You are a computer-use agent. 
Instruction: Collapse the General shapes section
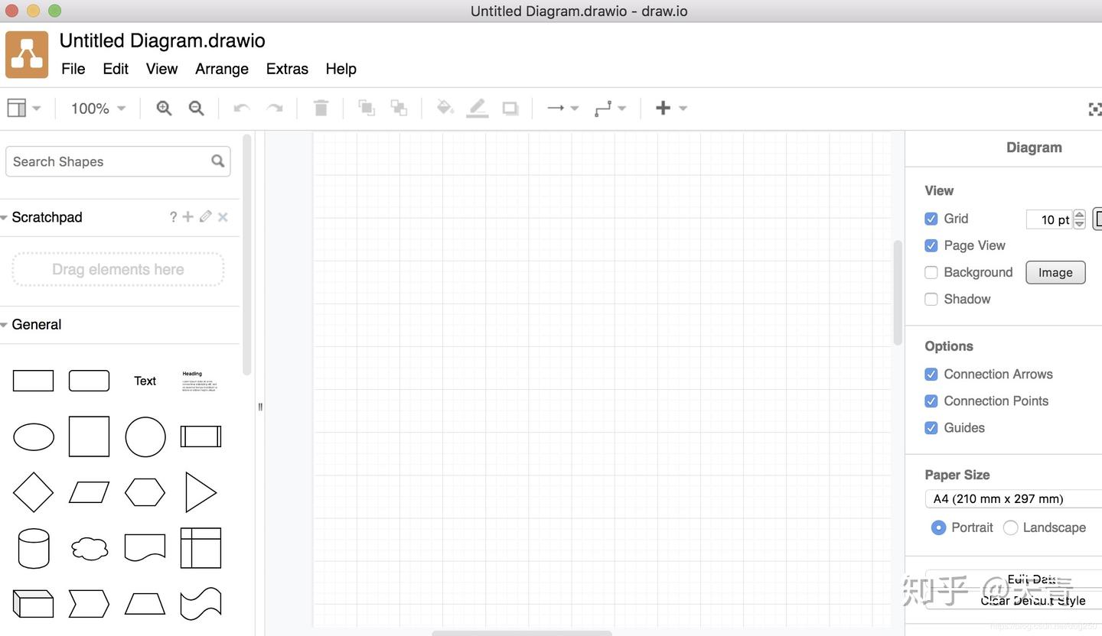31,324
